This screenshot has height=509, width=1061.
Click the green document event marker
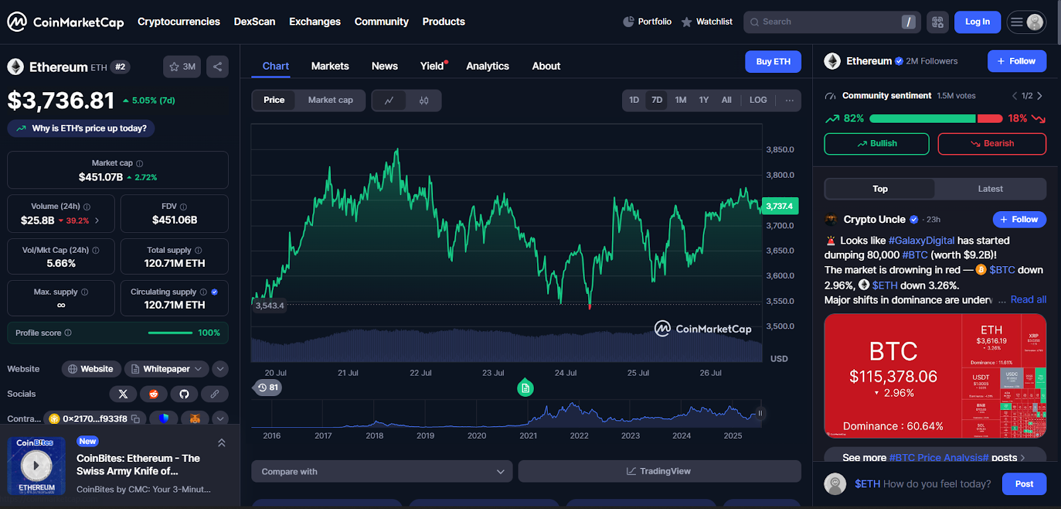point(525,388)
